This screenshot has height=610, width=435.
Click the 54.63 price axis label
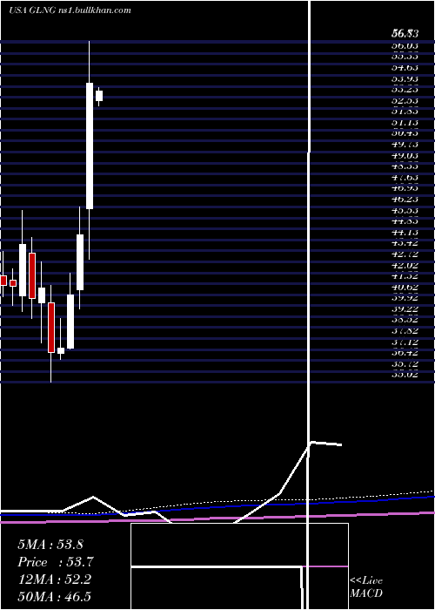[x=405, y=67]
